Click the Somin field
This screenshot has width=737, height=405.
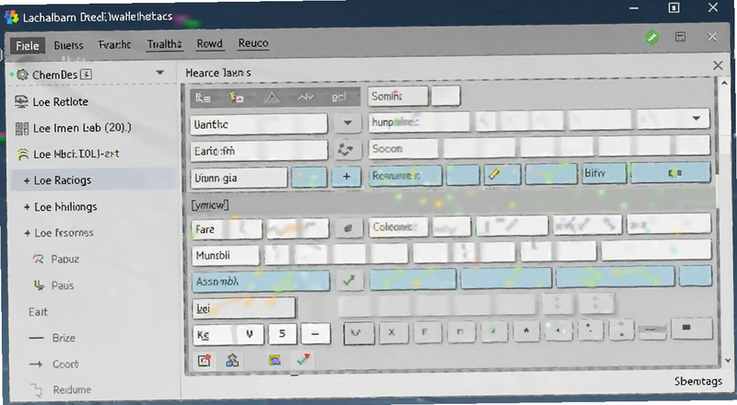click(x=398, y=97)
